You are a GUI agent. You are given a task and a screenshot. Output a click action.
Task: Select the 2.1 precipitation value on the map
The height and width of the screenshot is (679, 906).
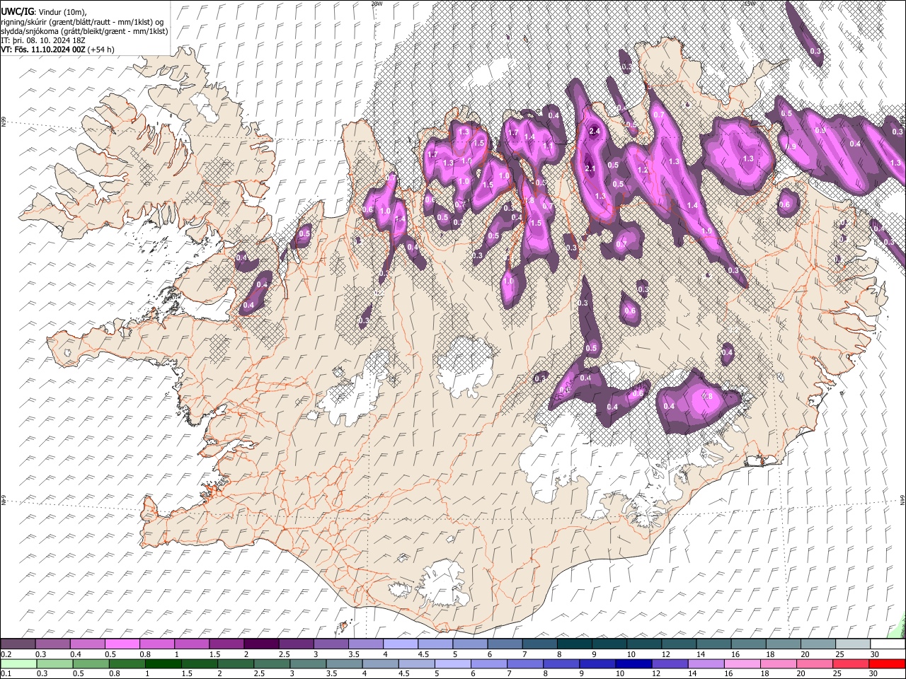590,168
